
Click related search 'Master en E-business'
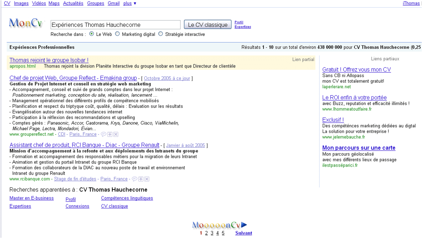pos(32,198)
